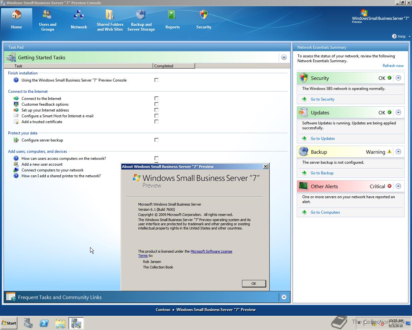Mark Connect to the Internet as completed
The height and width of the screenshot is (330, 412).
(156, 98)
